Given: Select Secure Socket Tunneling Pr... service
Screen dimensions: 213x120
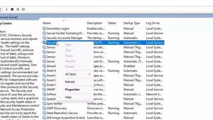Looking at the screenshot, I should click(x=65, y=33).
